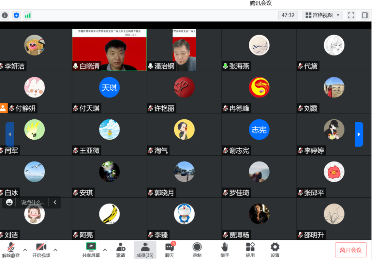372x259 pixels.
Task: Expand the audio options arrow beside 解除静音
Action: coord(25,250)
